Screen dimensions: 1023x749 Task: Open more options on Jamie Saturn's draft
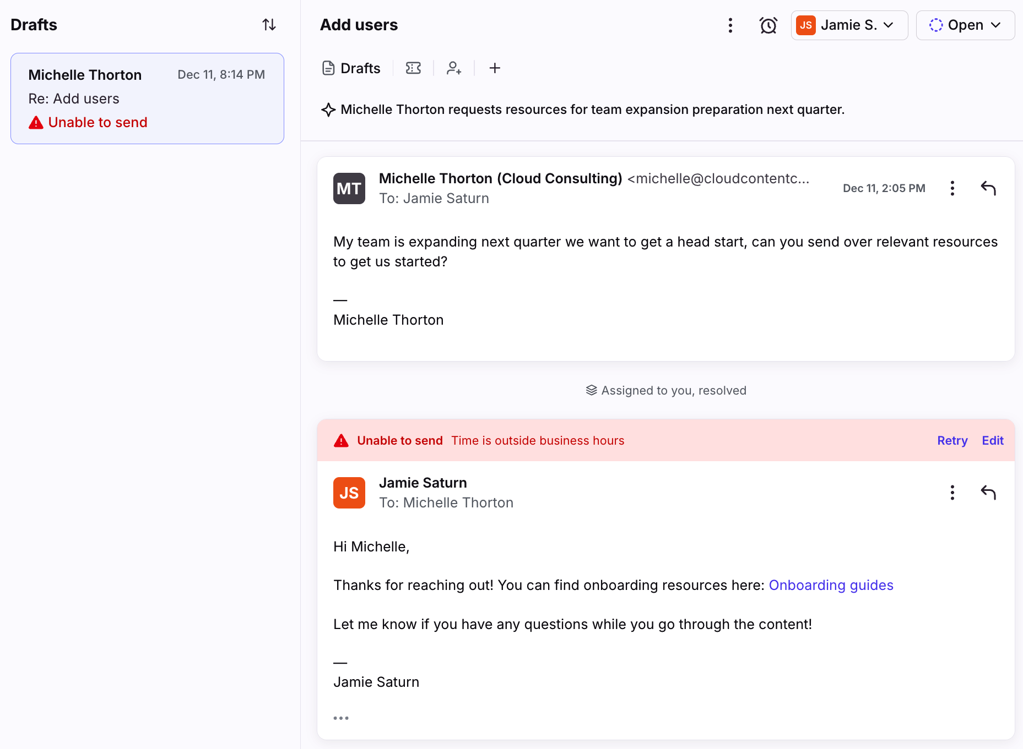[x=952, y=493]
